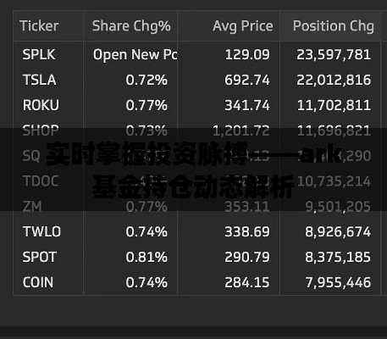Sort by the Share Chg% column header
The width and height of the screenshot is (387, 339).
point(131,26)
